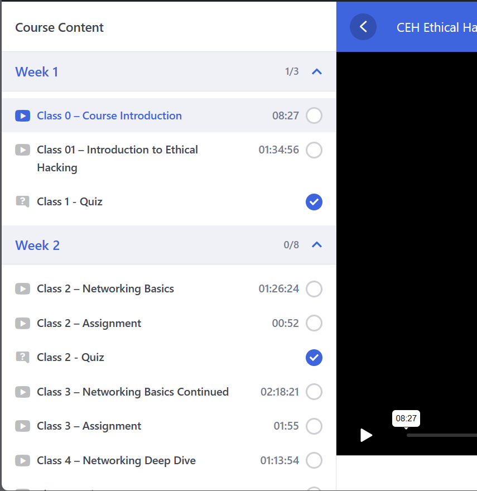Click video icon beside Class 3 Assignment
The image size is (477, 491).
point(22,426)
